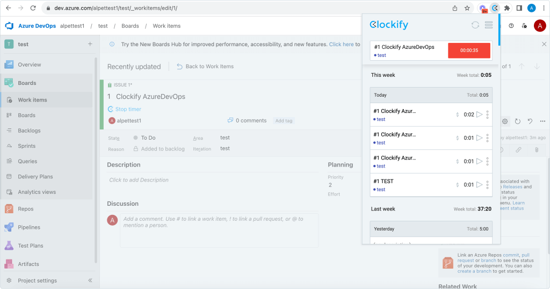
Task: Open more options for 0:02 entry
Action: [488, 114]
